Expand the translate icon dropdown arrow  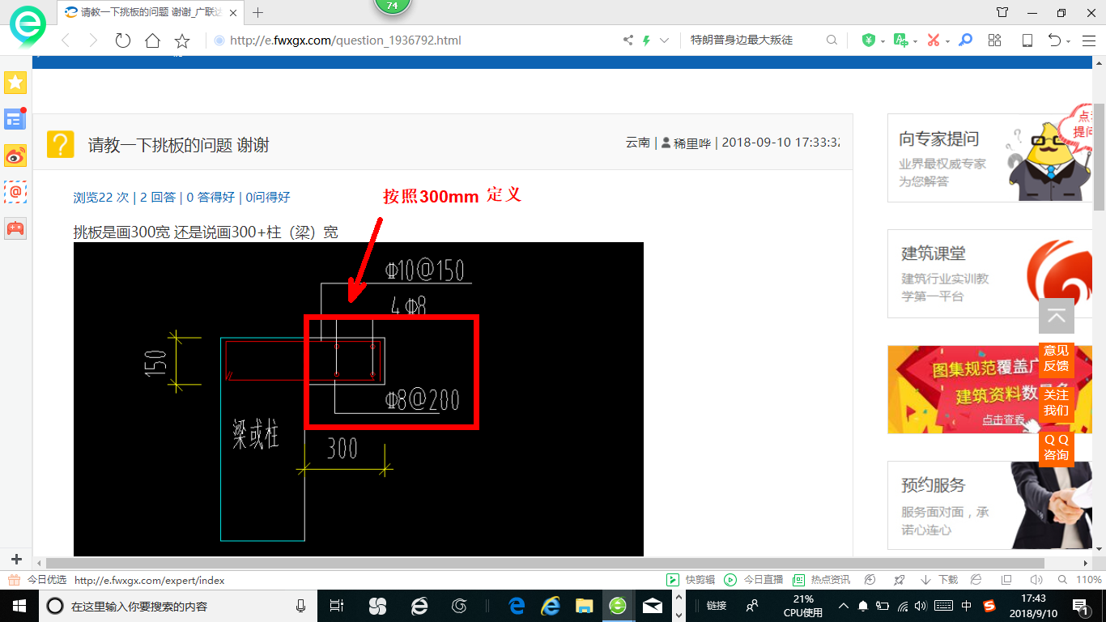click(x=915, y=41)
